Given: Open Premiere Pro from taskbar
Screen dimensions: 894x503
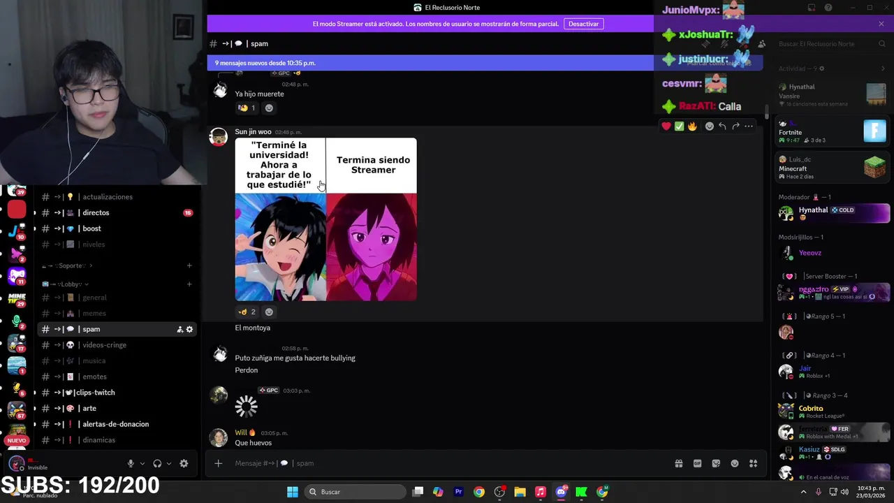Looking at the screenshot, I should [x=458, y=492].
